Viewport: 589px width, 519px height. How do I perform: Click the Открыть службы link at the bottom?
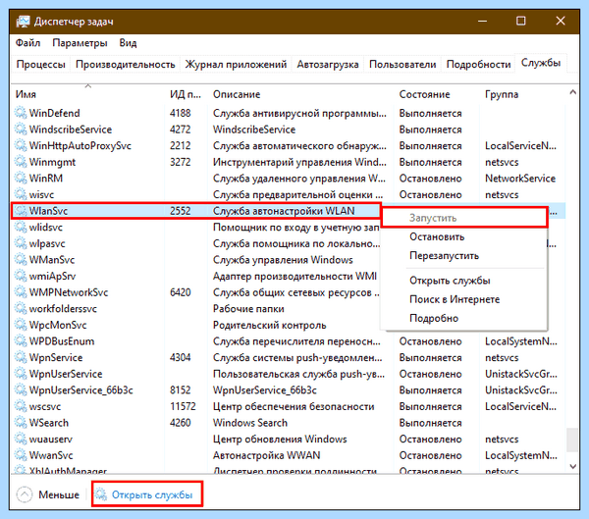coord(152,494)
